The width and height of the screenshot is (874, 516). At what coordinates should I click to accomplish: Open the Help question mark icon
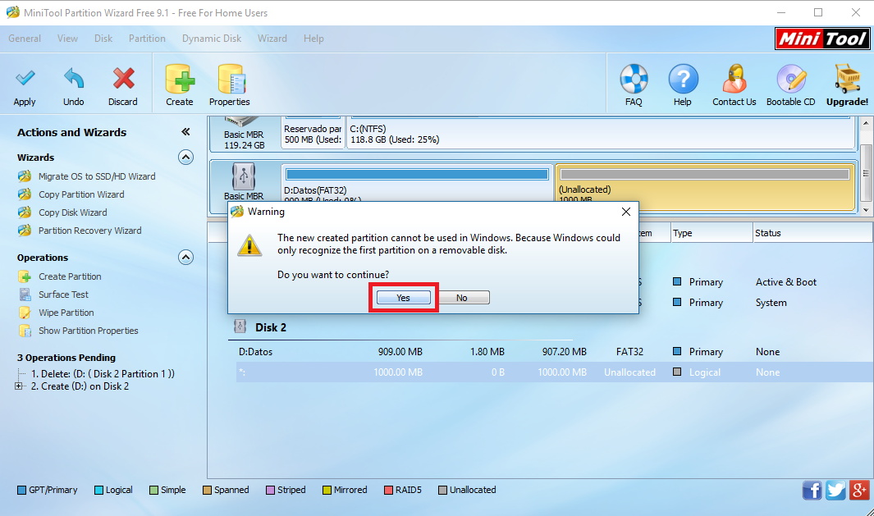(x=683, y=79)
